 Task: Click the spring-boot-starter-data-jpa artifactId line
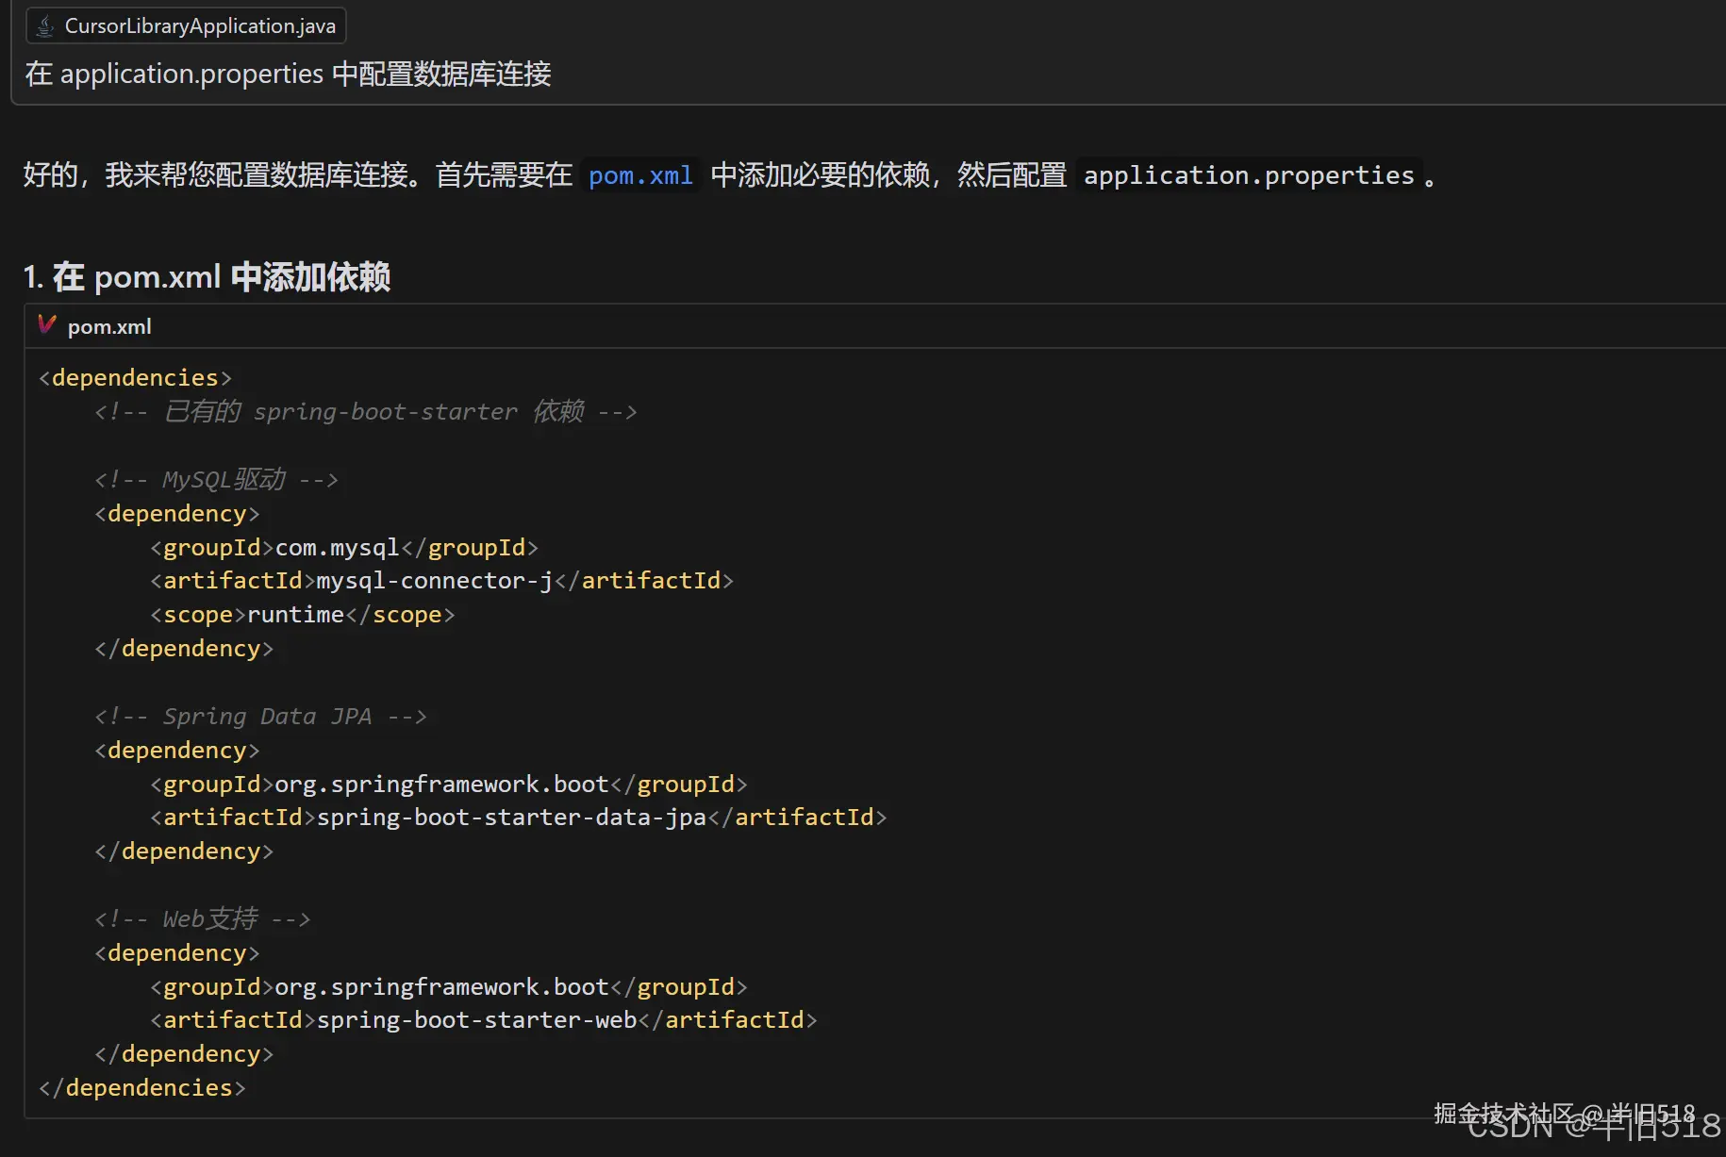pos(518,818)
